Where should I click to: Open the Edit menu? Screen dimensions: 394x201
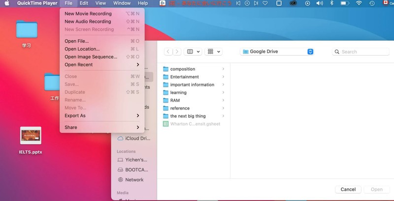(x=84, y=3)
